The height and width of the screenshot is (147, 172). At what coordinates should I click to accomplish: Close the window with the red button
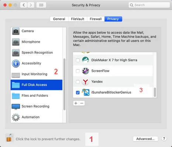coord(5,5)
